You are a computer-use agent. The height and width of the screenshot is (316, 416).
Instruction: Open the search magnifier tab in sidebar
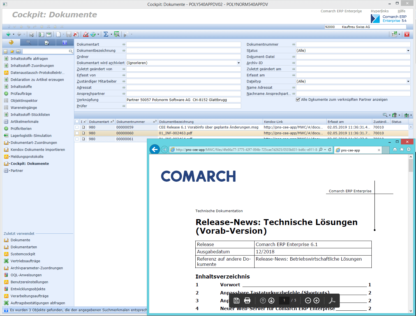(29, 42)
